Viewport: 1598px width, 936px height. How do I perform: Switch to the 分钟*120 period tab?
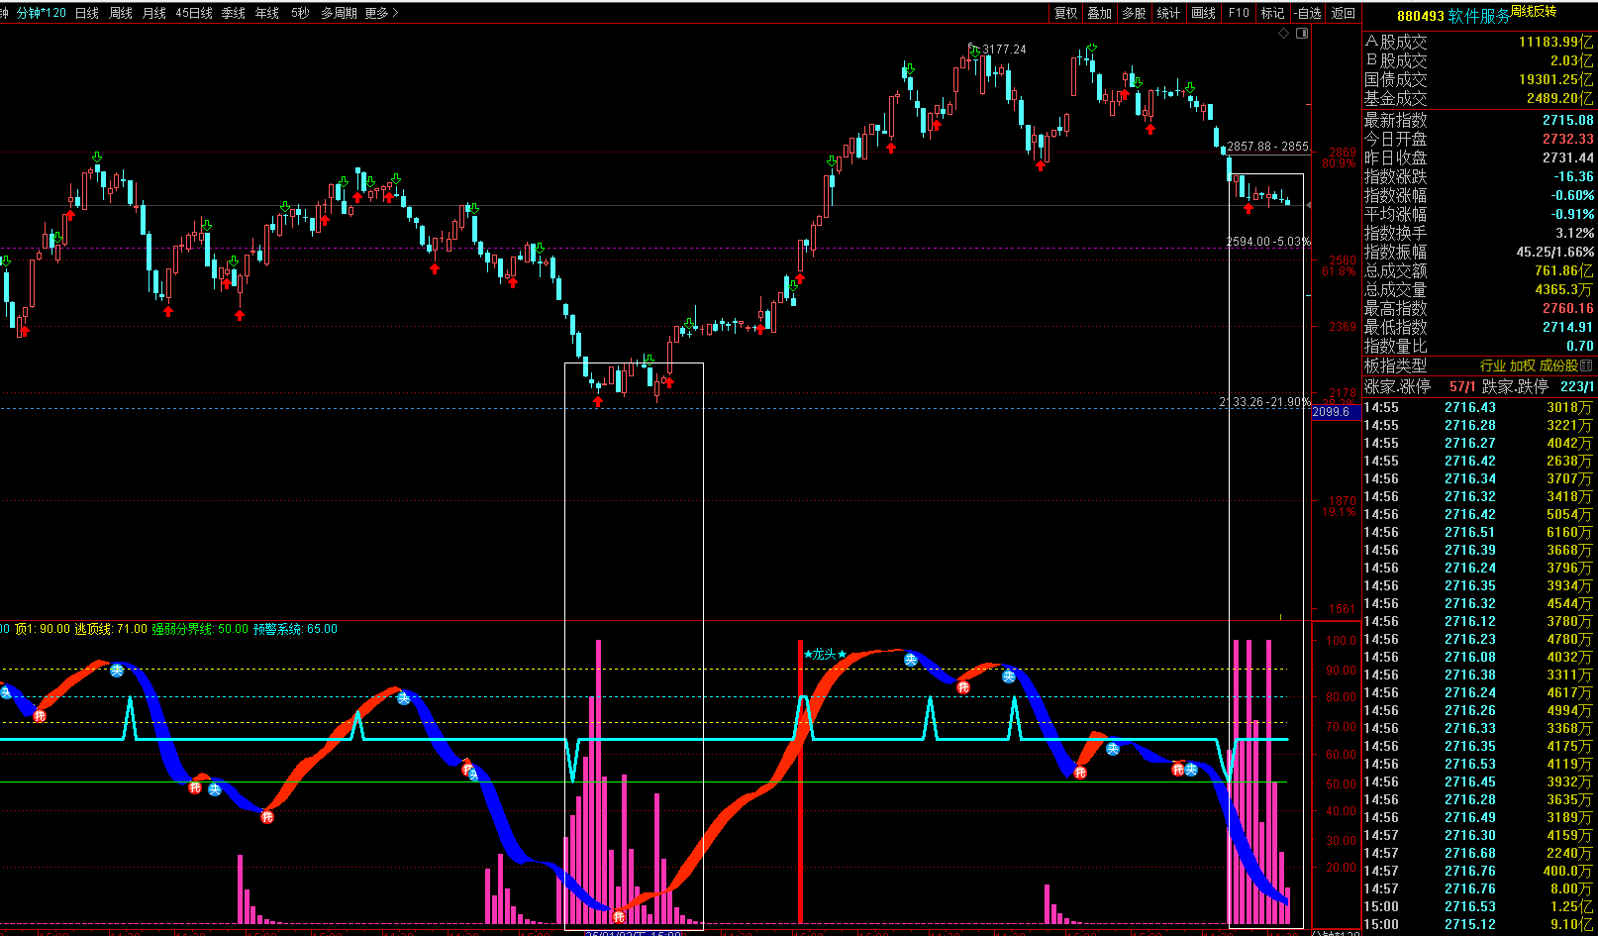click(x=42, y=13)
